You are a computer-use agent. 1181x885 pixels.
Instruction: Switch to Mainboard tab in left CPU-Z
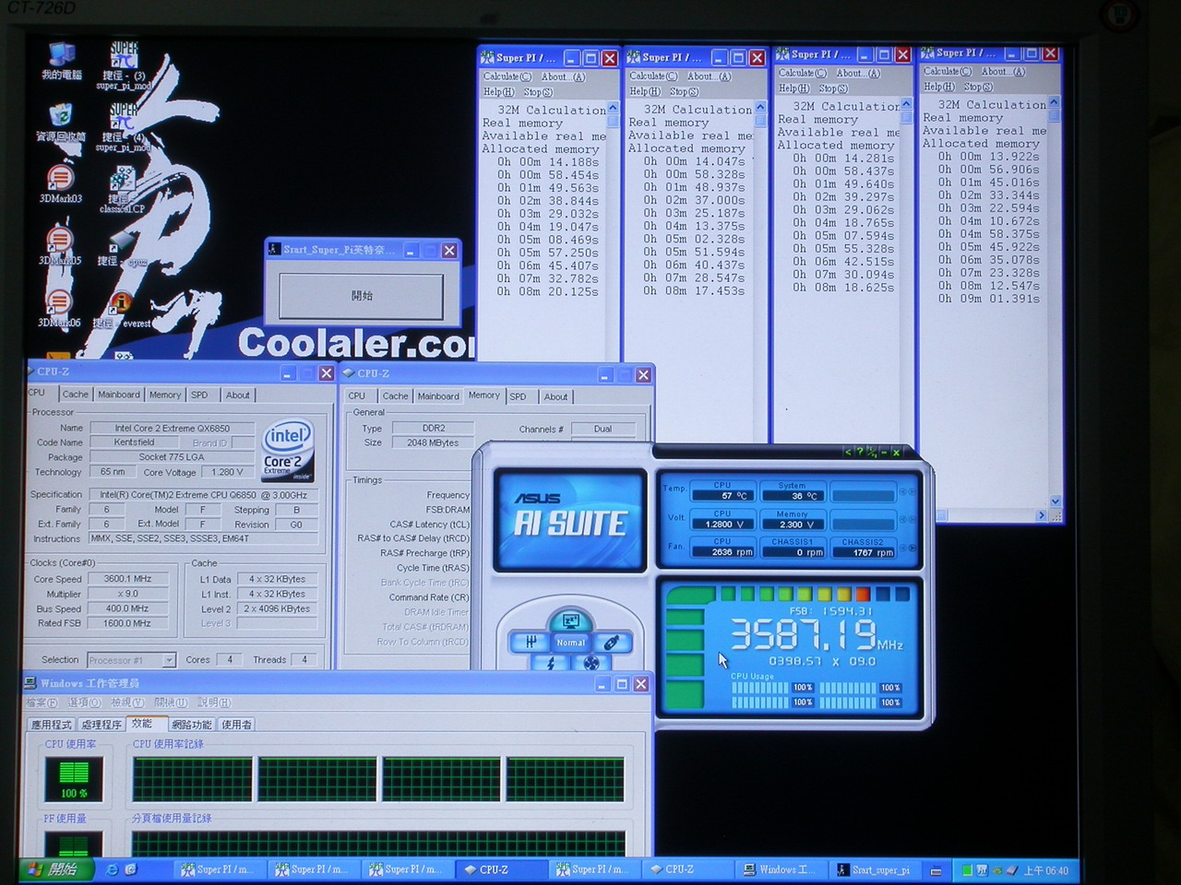tap(119, 395)
